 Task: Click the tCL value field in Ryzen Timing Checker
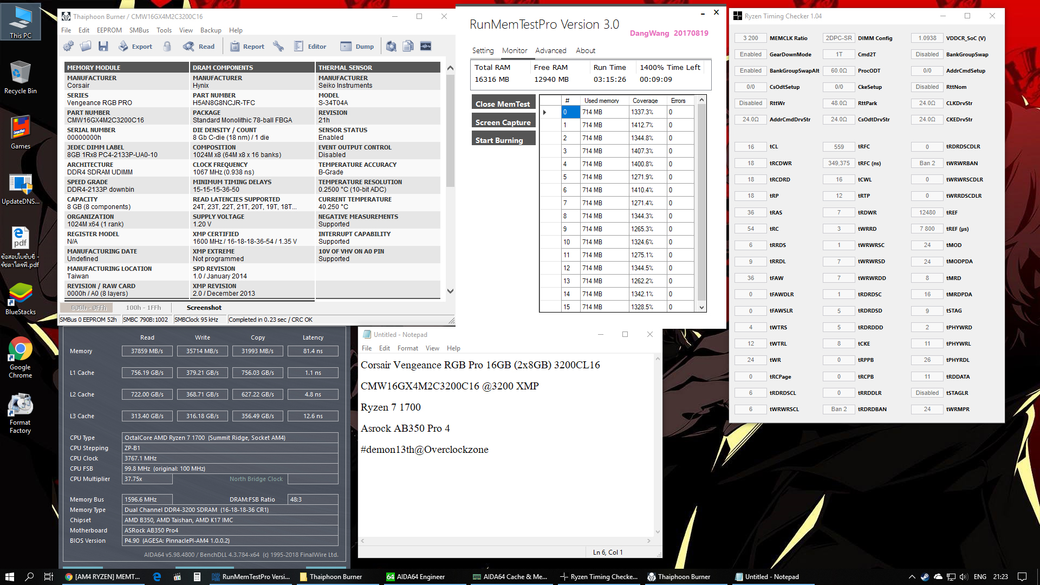(x=751, y=147)
